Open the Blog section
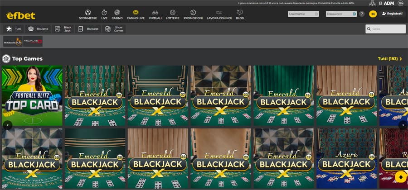 240,14
